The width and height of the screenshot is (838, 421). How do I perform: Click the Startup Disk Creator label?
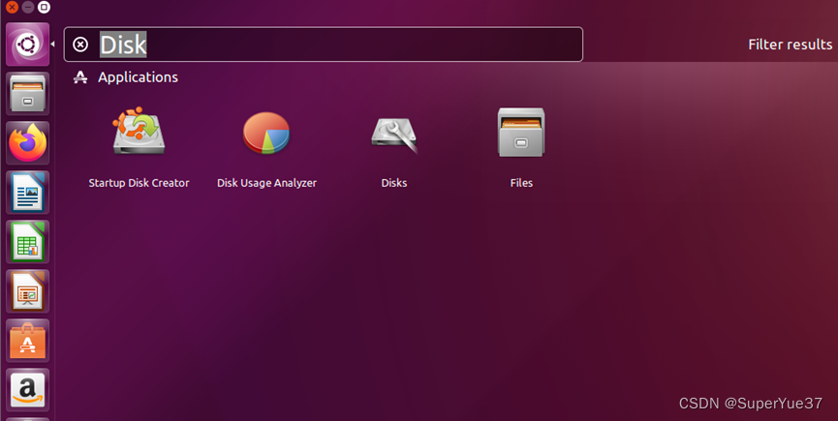point(139,183)
